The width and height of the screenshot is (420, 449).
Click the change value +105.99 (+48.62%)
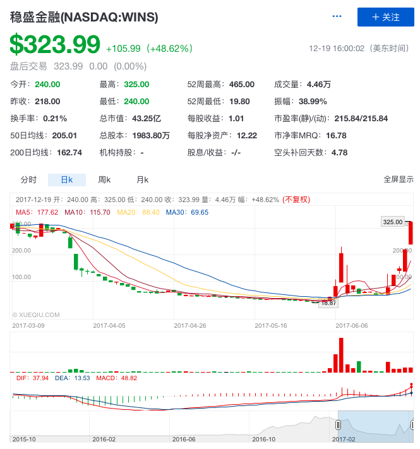coord(149,49)
